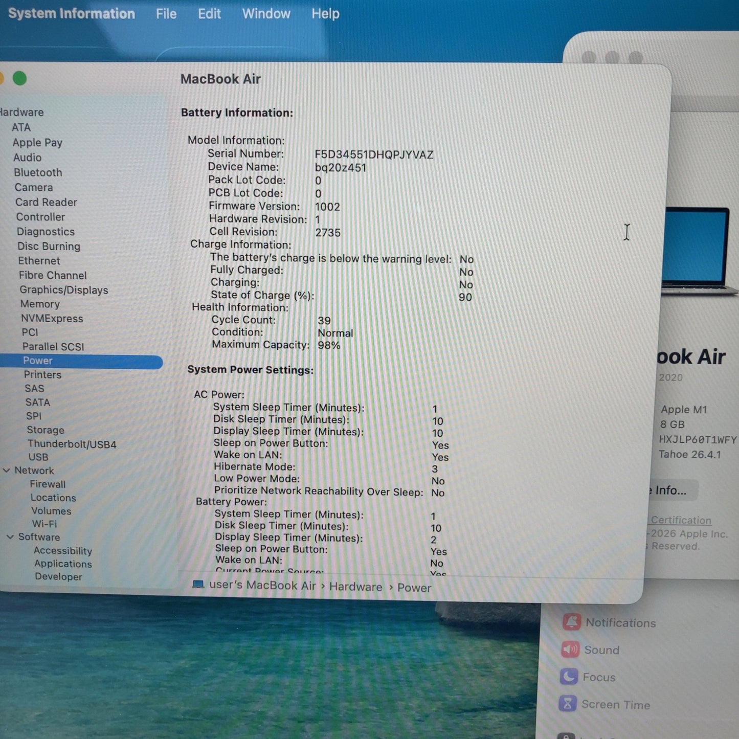The image size is (739, 739).
Task: Click the Firmware Version value 1002
Action: [327, 207]
